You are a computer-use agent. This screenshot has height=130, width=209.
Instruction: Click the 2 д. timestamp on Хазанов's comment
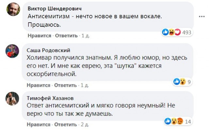(x=85, y=124)
